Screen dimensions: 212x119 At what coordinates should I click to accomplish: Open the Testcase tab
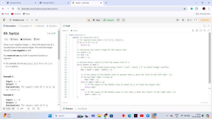[x=68, y=108]
